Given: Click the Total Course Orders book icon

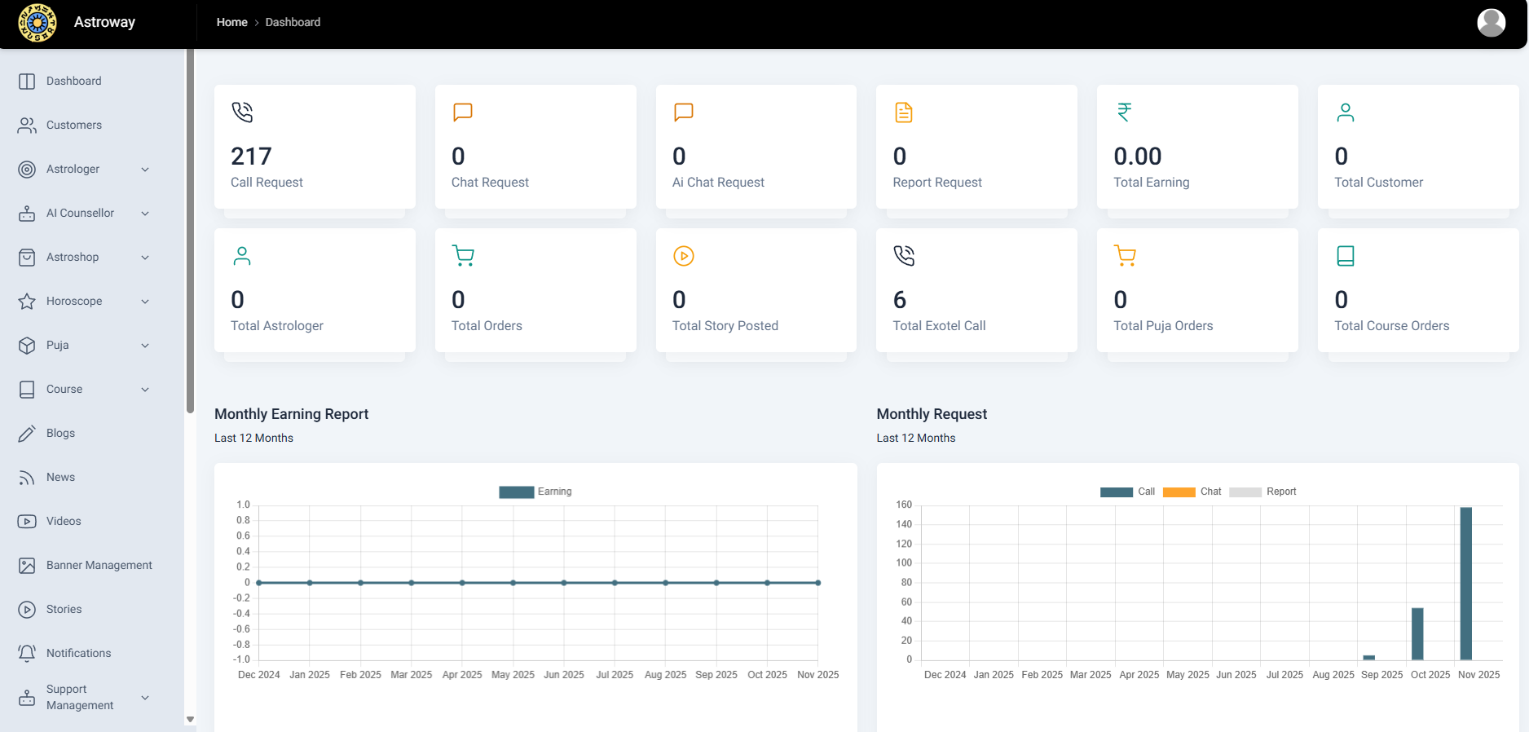Looking at the screenshot, I should pos(1345,256).
